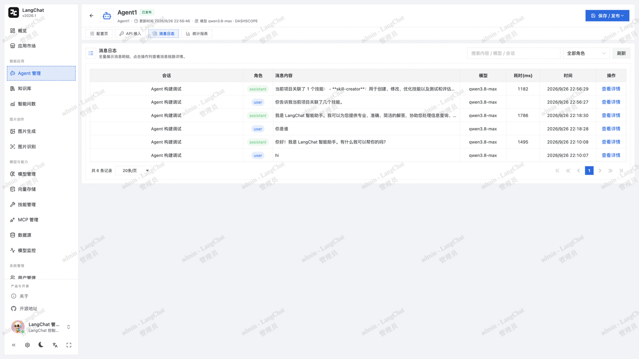Open 模型监控 in the sidebar
Image resolution: width=639 pixels, height=359 pixels.
click(x=41, y=250)
